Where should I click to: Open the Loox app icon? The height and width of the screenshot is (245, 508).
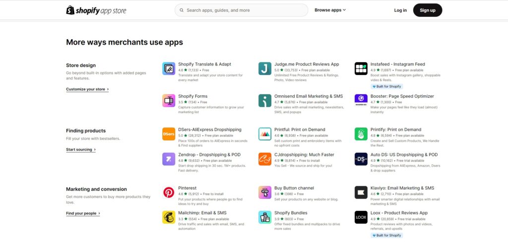361,217
